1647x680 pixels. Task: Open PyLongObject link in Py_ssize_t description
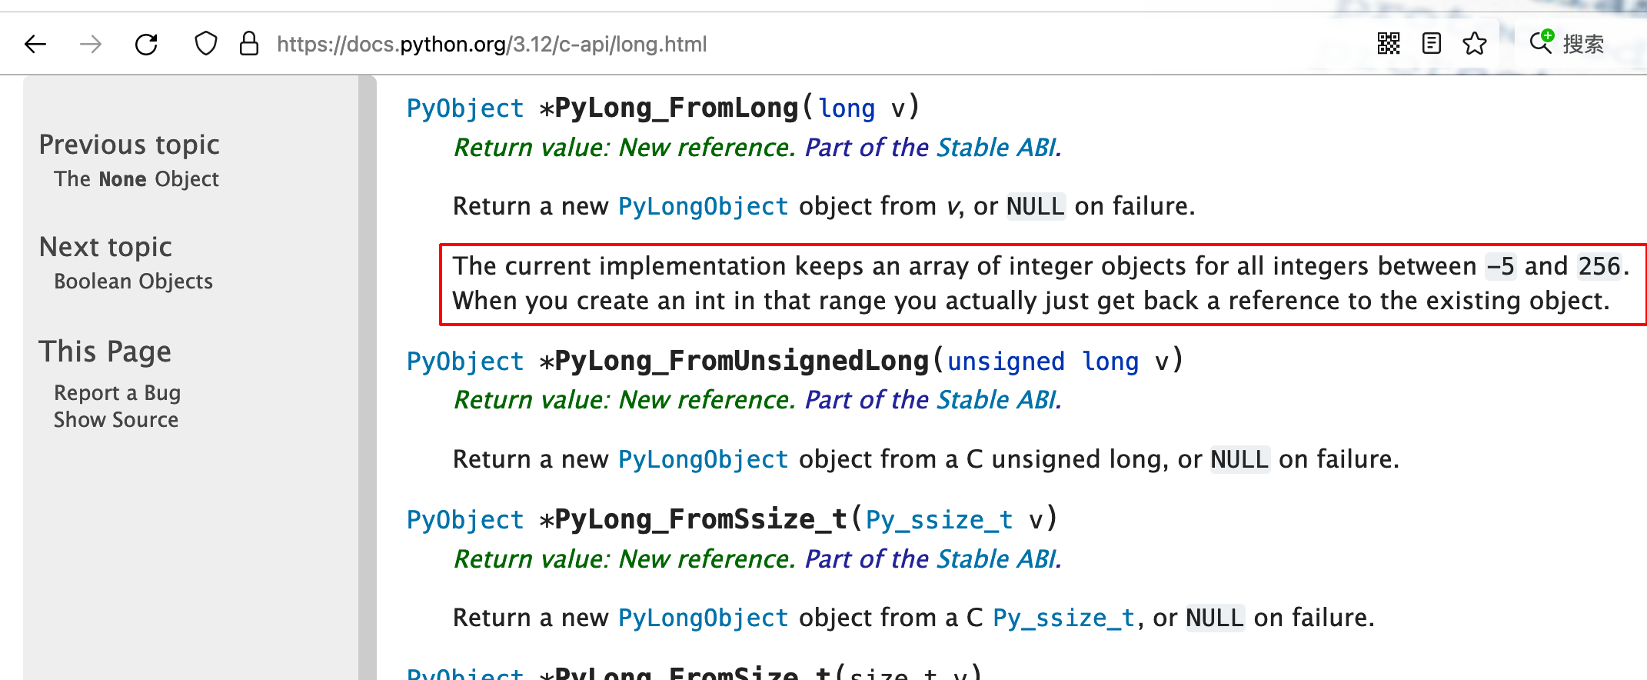pyautogui.click(x=704, y=618)
